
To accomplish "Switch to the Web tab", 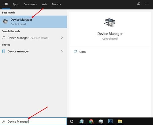I will point(44,4).
